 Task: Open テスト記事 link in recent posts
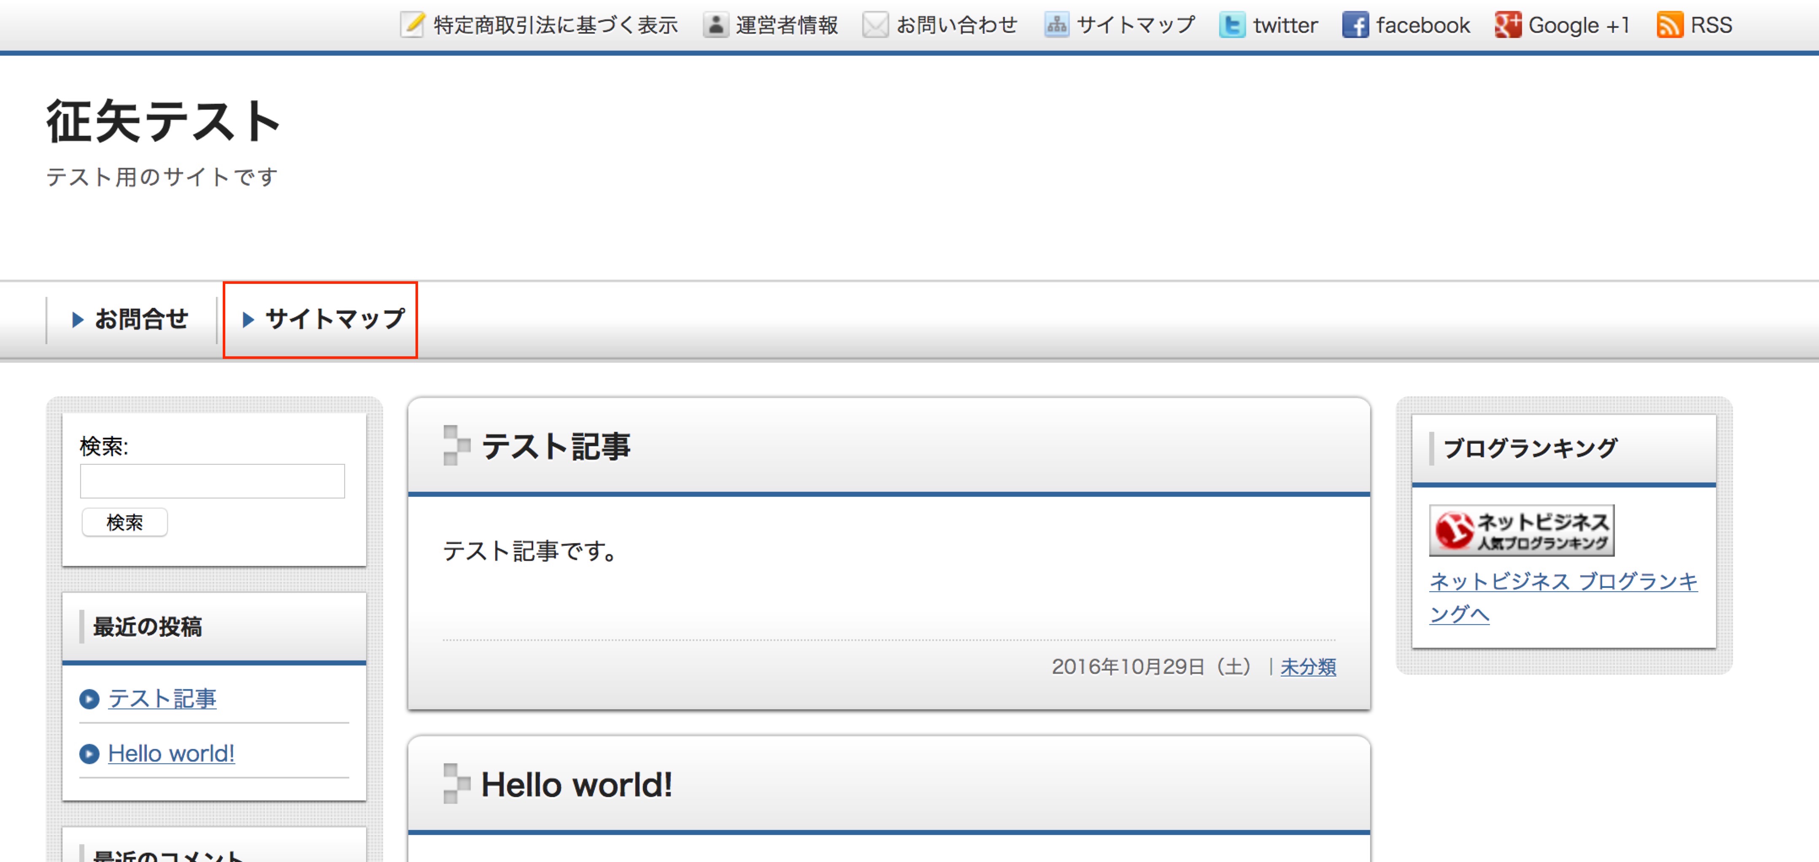[x=162, y=699]
